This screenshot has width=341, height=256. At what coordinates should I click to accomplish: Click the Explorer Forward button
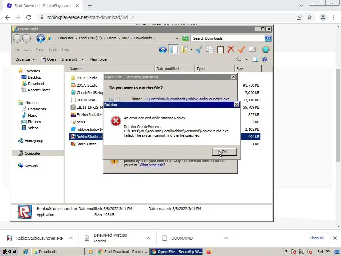point(27,39)
